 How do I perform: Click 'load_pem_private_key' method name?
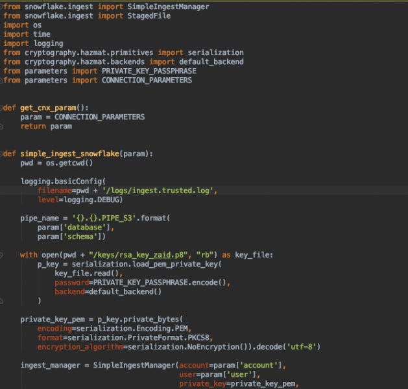pyautogui.click(x=175, y=265)
